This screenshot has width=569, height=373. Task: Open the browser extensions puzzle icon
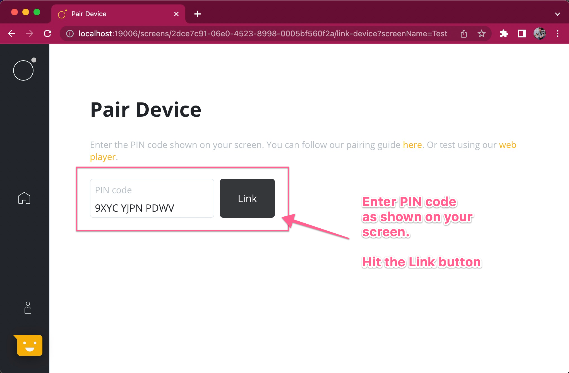coord(504,34)
